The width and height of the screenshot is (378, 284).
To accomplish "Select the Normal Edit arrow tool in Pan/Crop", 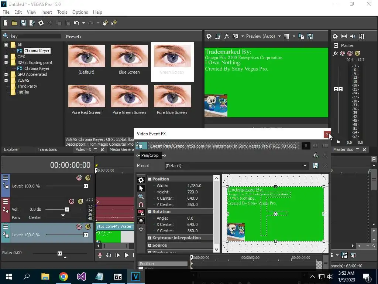I will tap(141, 188).
